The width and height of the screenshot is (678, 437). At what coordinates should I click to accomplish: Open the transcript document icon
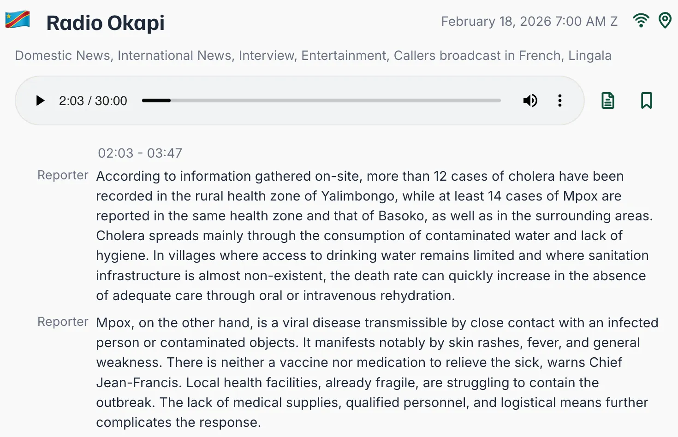point(608,100)
